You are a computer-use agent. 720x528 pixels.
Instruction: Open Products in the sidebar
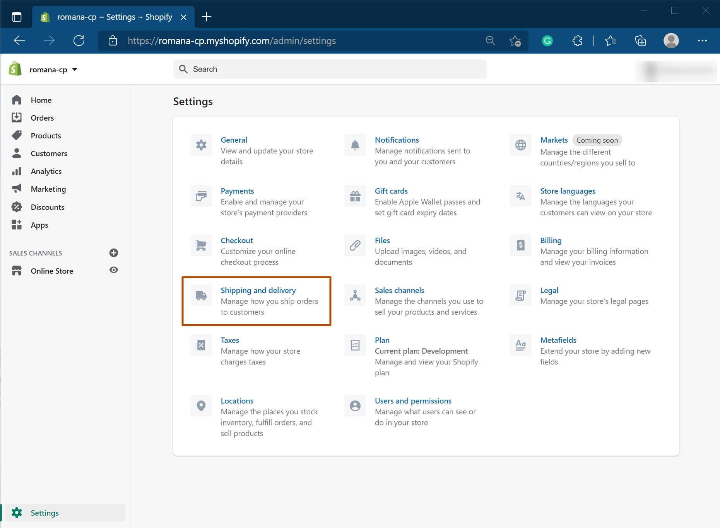click(46, 136)
